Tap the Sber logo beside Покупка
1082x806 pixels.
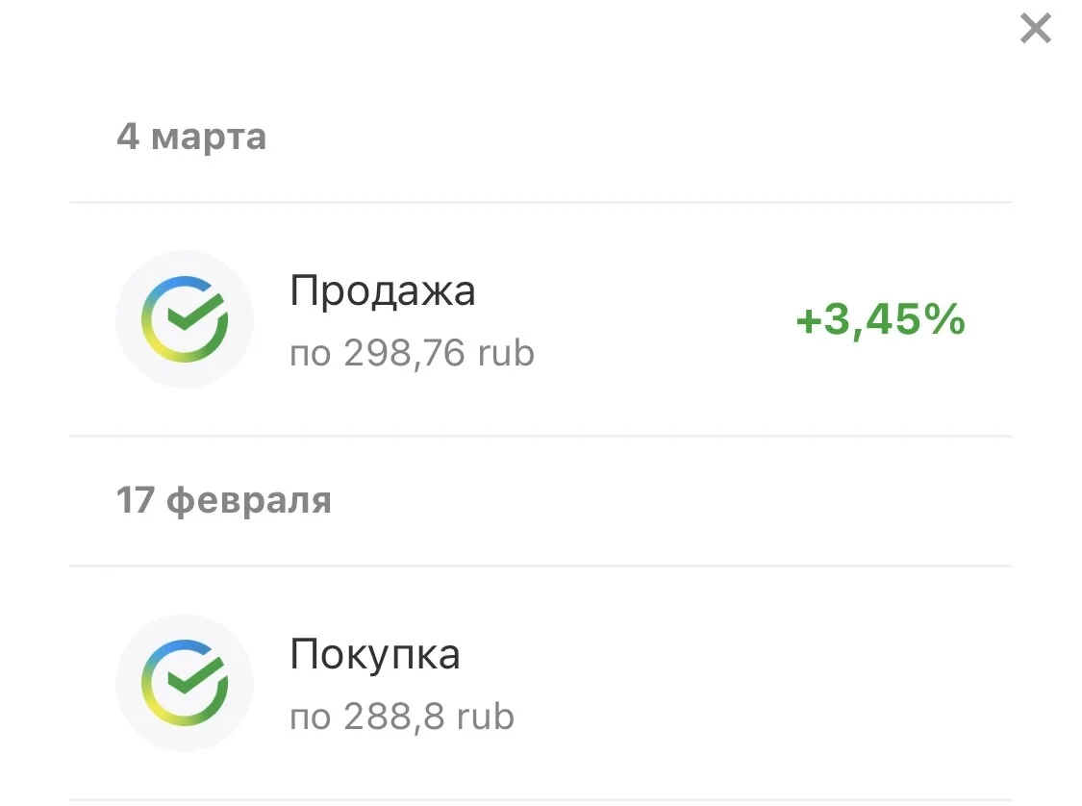[185, 683]
